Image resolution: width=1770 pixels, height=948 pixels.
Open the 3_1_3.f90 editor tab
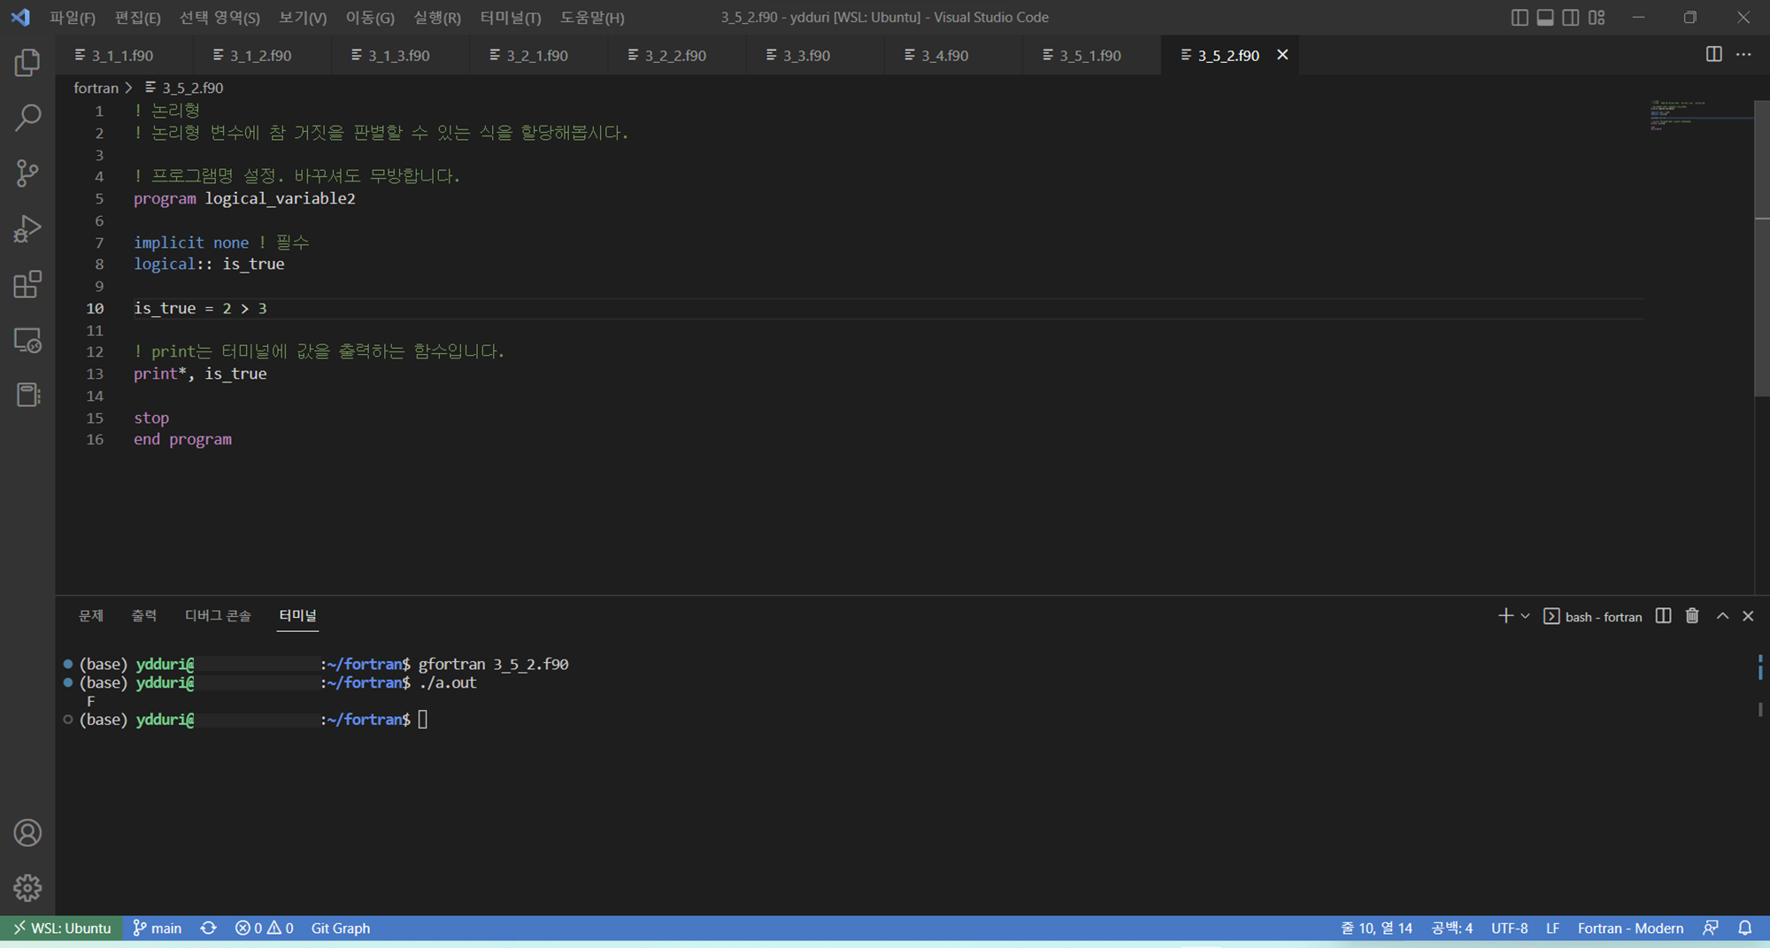coord(399,55)
